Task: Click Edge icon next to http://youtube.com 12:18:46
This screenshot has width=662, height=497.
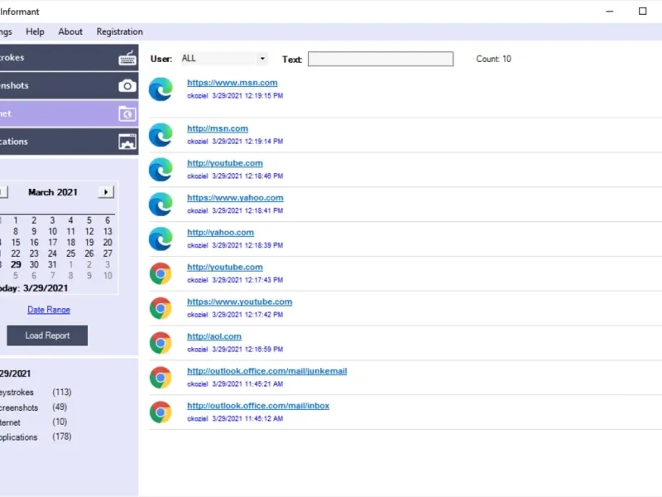Action: tap(161, 170)
